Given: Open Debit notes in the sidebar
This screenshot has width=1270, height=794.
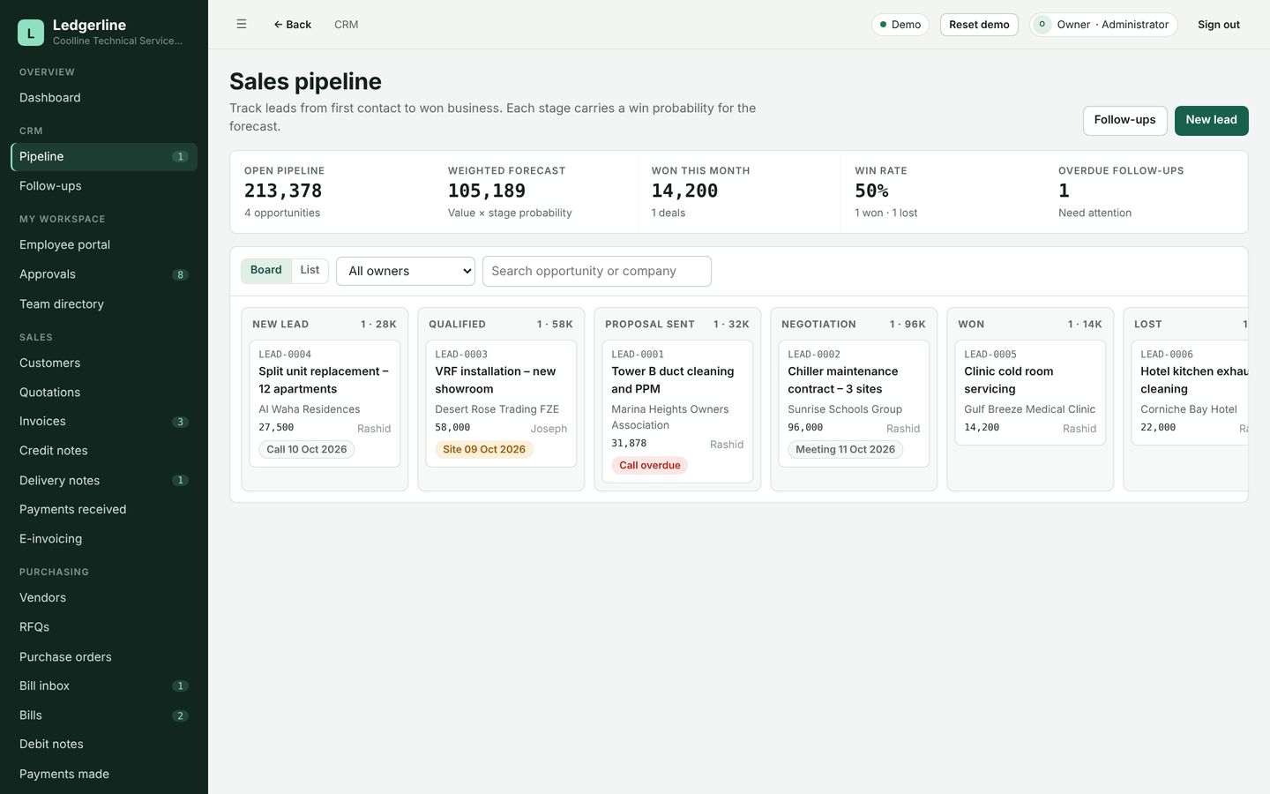Looking at the screenshot, I should coord(104,745).
